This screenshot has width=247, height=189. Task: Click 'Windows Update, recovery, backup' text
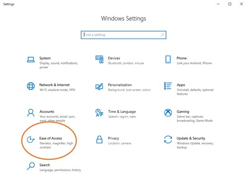tap(195, 145)
